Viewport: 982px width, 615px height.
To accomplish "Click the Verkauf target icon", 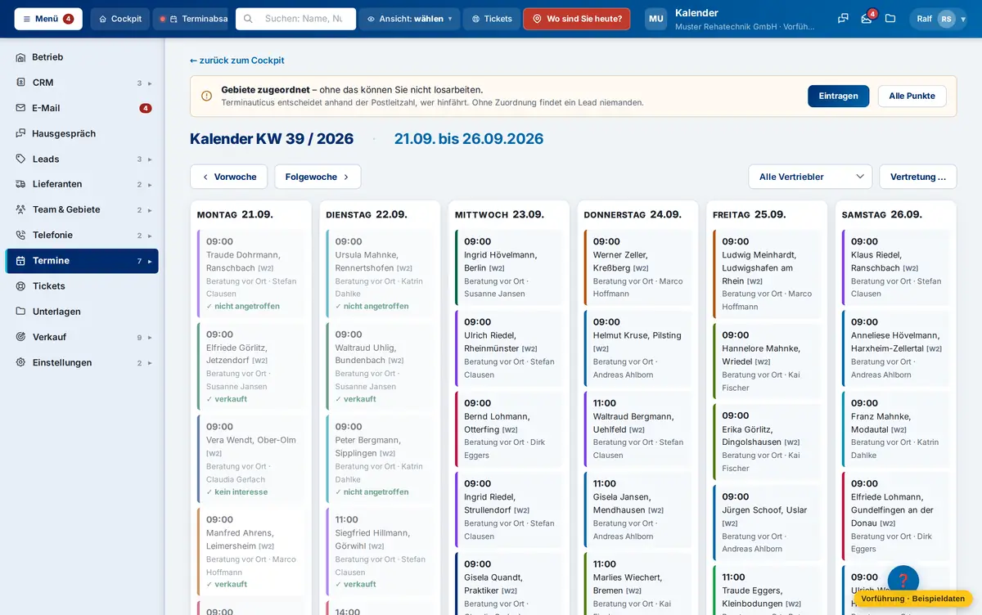I will point(20,337).
